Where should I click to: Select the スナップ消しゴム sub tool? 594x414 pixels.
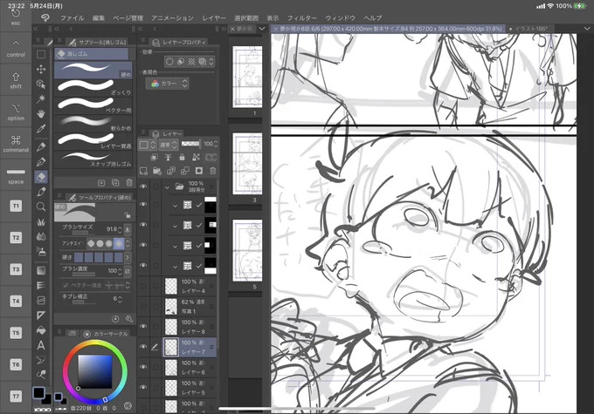coord(93,159)
